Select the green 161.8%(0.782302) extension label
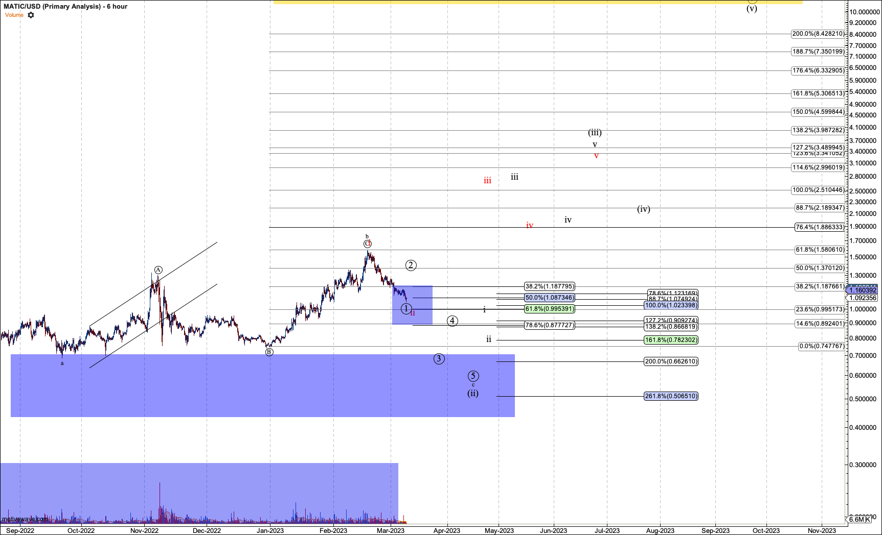Viewport: 882px width, 535px height. [x=671, y=340]
